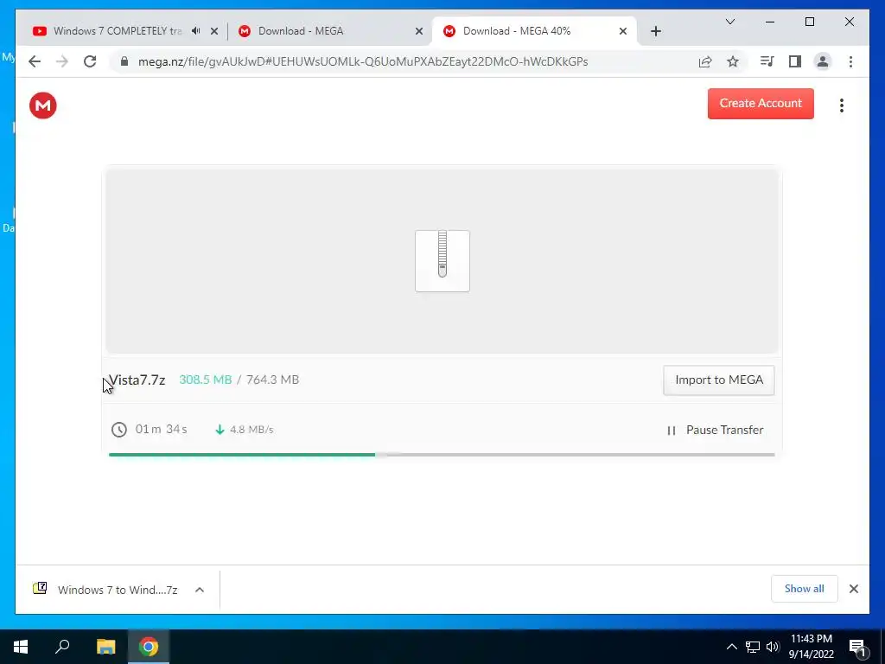Open network status tray icon

(x=753, y=647)
